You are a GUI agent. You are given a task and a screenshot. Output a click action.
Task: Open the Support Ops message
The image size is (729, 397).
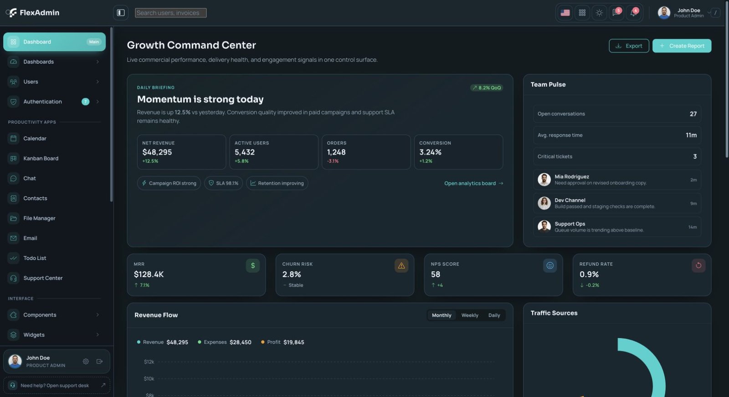click(617, 227)
